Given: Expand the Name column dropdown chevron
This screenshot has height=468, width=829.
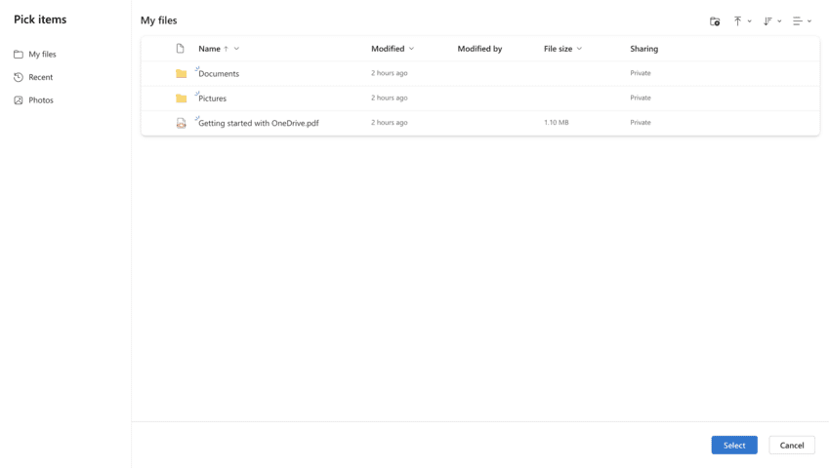Looking at the screenshot, I should [236, 49].
